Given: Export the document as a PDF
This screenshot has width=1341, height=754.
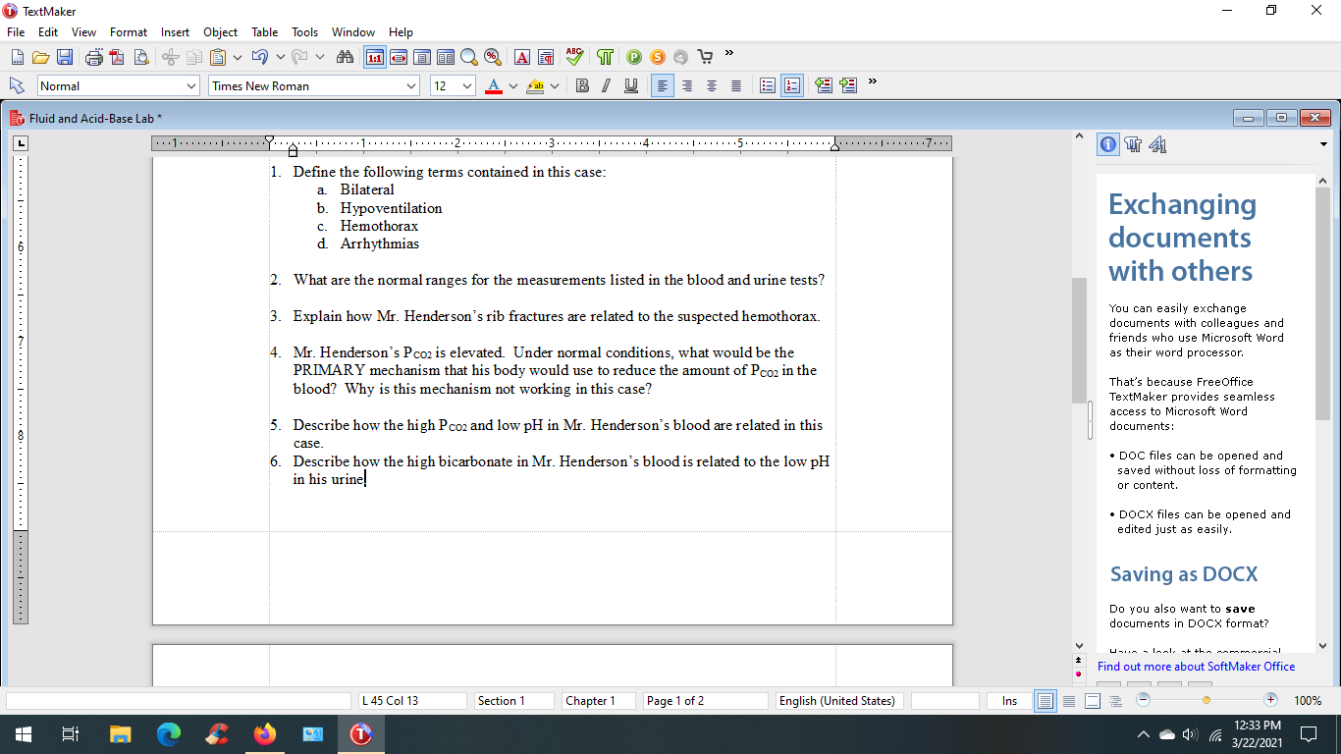Looking at the screenshot, I should click(117, 57).
